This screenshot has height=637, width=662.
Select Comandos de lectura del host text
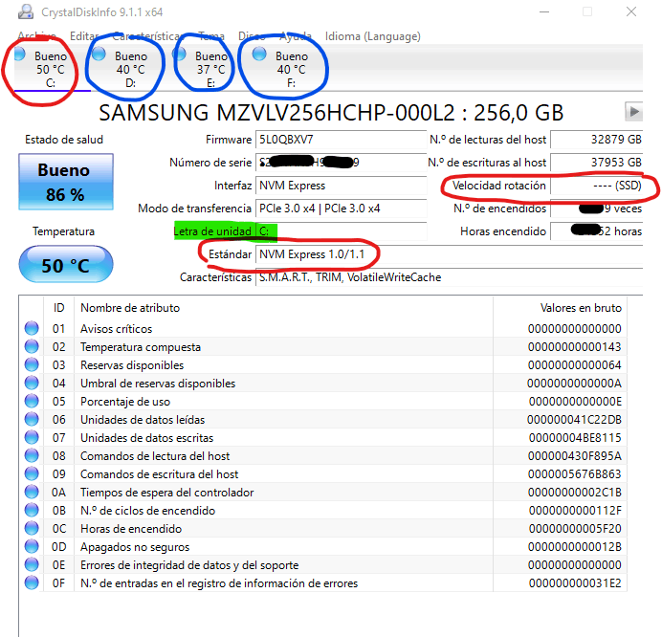point(155,456)
